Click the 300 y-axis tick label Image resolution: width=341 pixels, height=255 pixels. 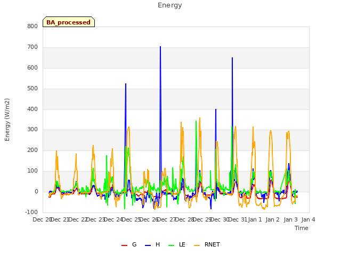point(33,130)
